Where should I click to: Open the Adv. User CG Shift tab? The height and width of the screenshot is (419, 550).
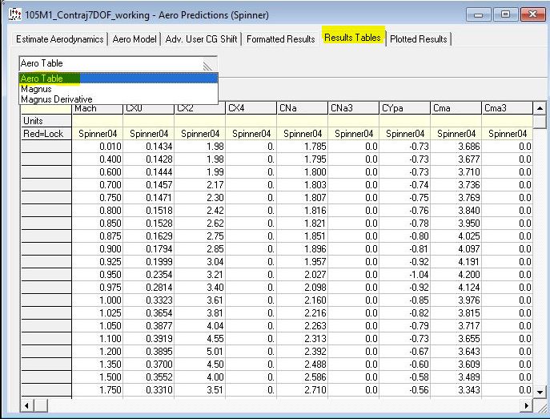(202, 39)
